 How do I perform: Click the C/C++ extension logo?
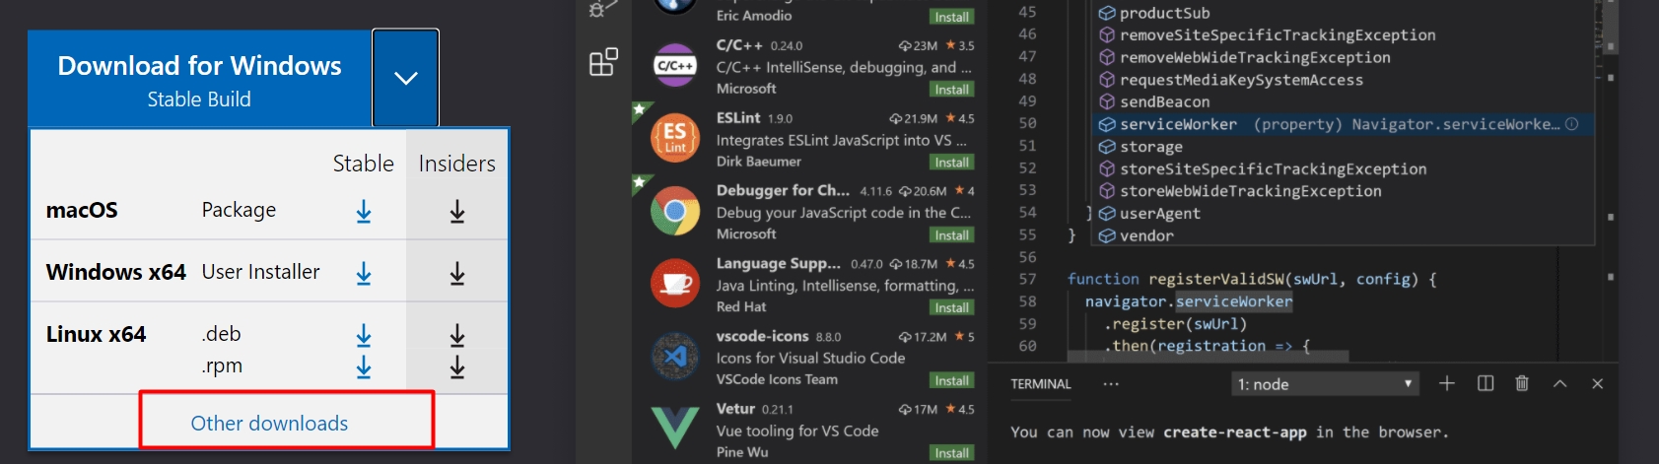[x=675, y=66]
